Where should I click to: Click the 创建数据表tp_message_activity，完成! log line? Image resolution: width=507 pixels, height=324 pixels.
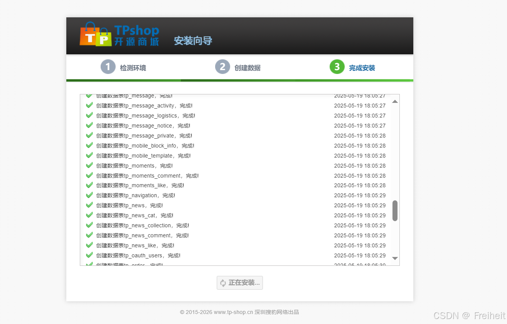[144, 106]
